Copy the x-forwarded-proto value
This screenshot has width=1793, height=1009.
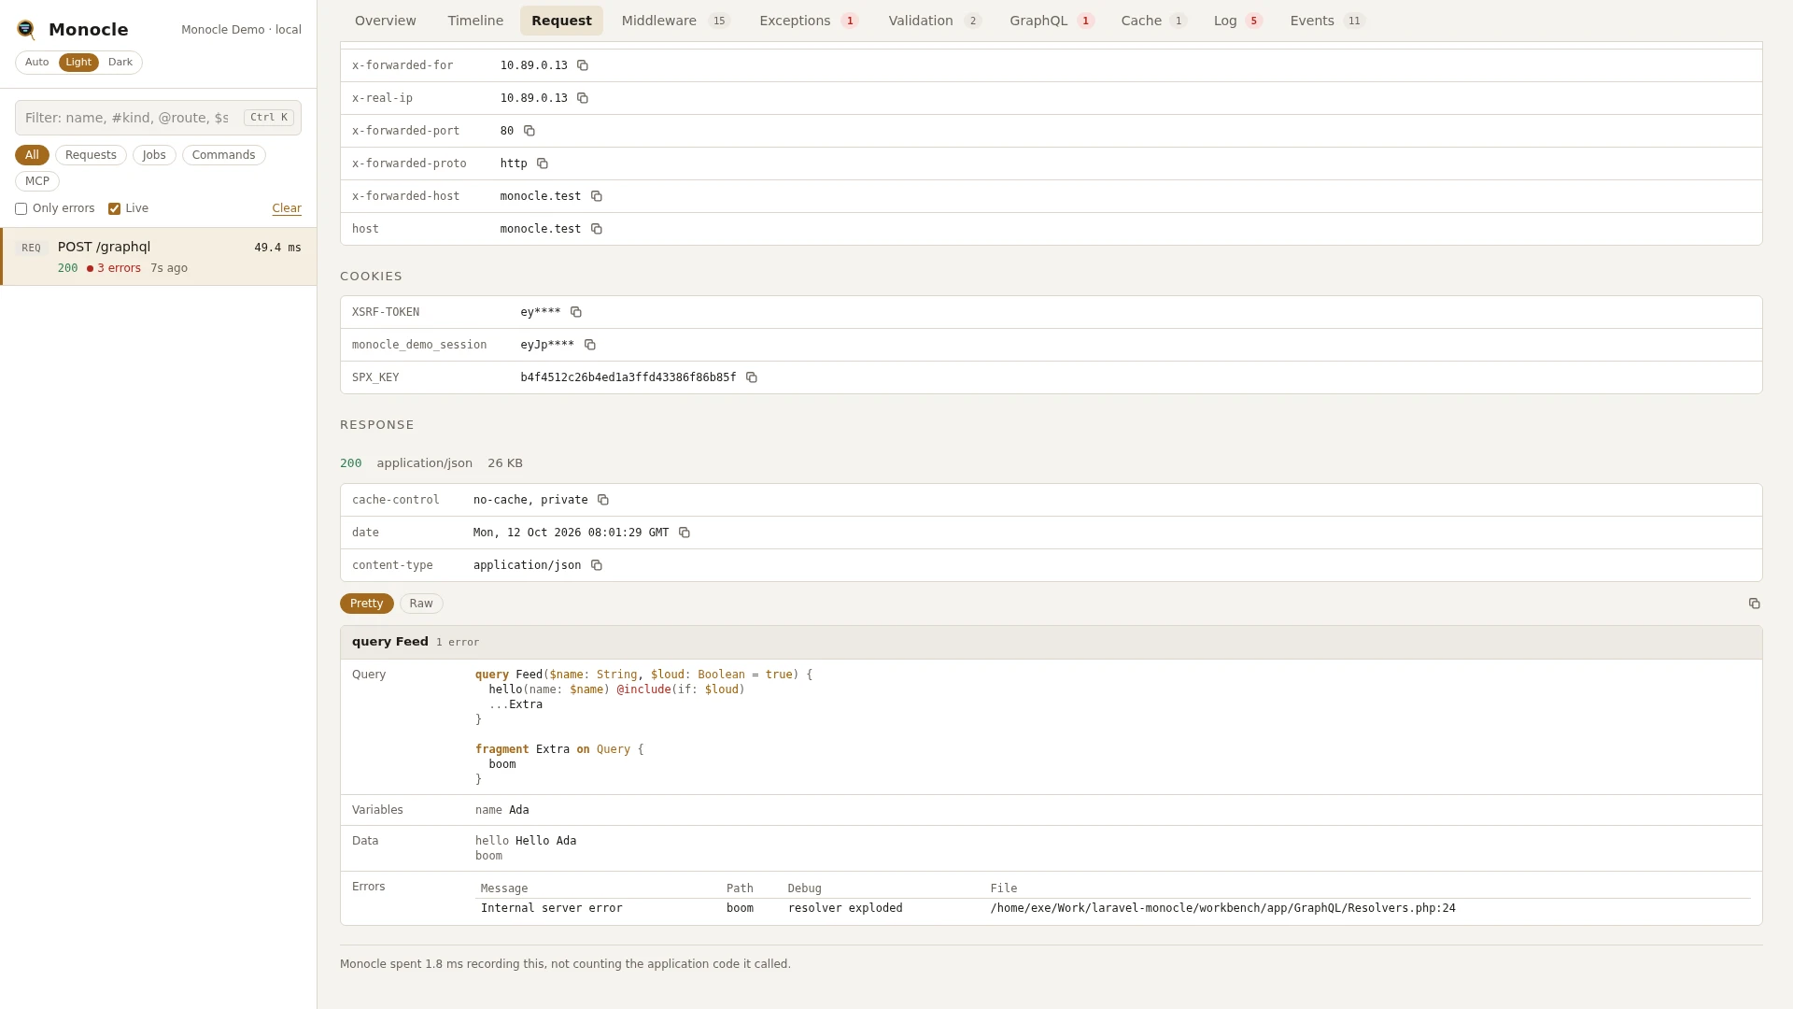click(543, 163)
